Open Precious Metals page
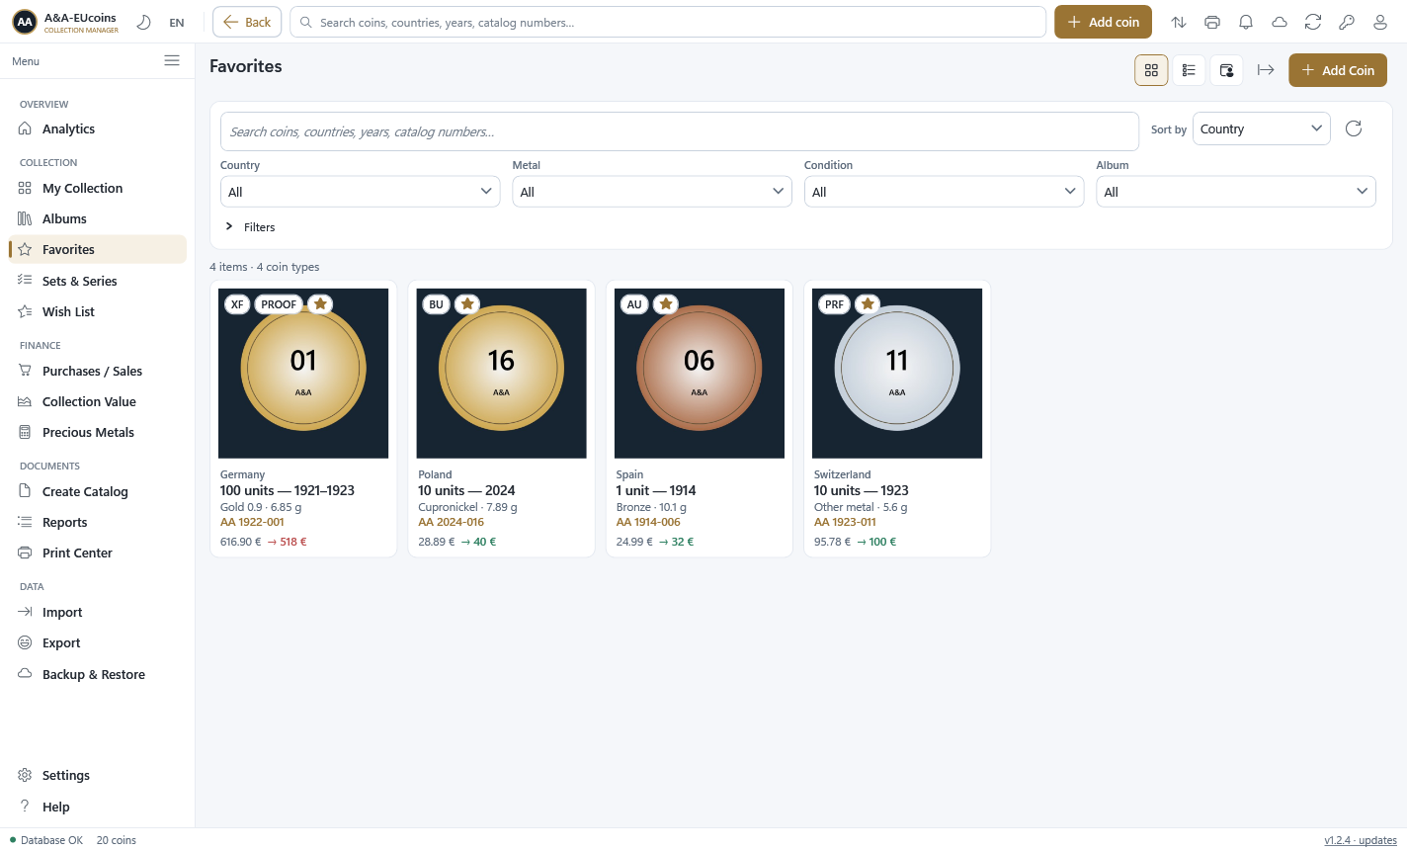The width and height of the screenshot is (1407, 851). (x=98, y=432)
